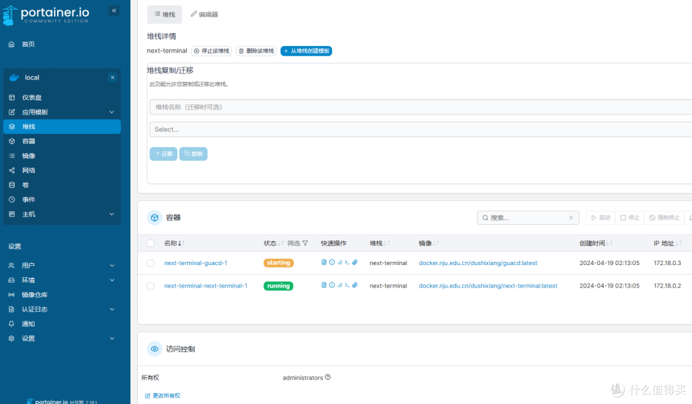
Task: Open the Select... environment dropdown
Action: click(x=420, y=130)
